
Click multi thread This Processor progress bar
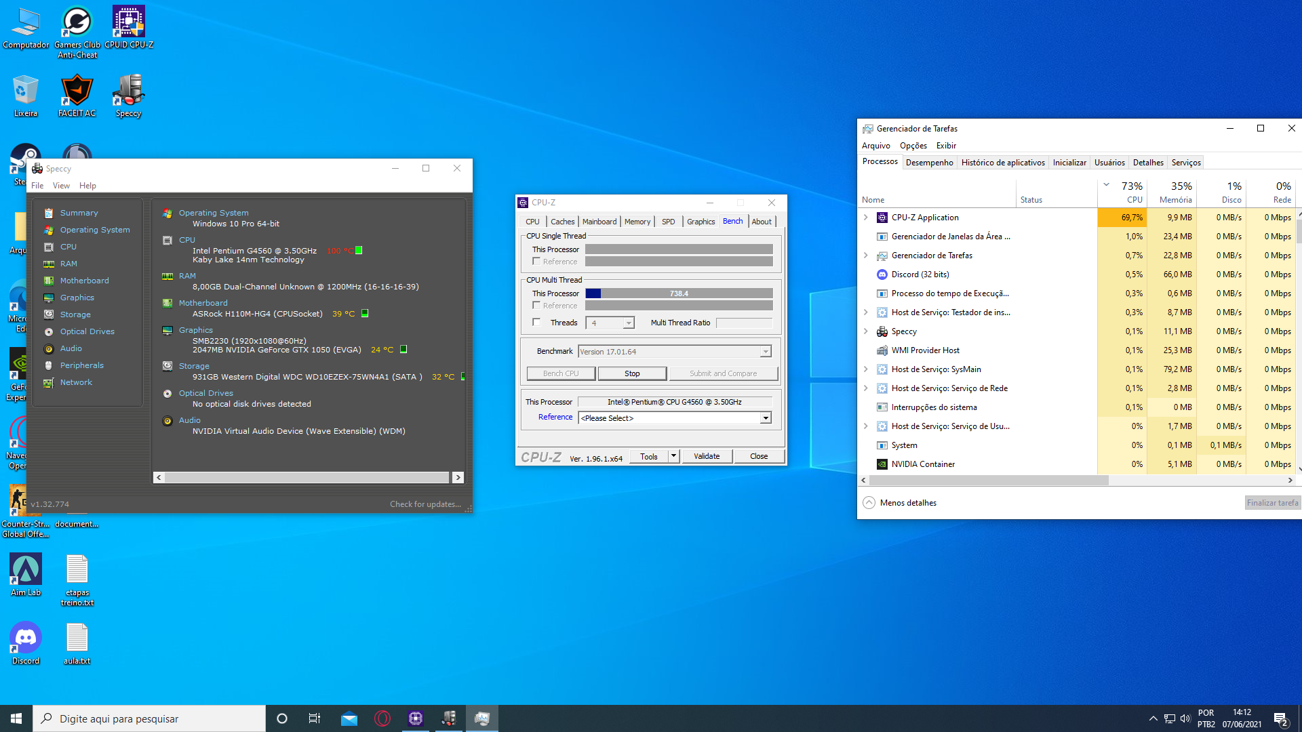coord(679,293)
